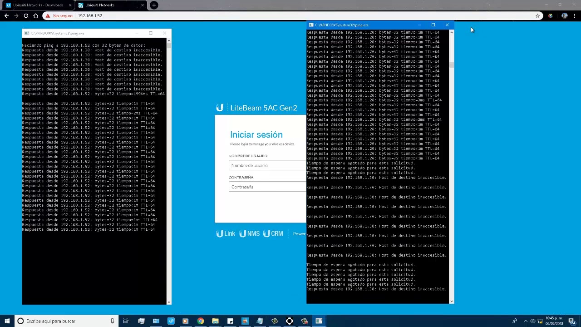Click the right ping window scrollbar thumb
This screenshot has height=327, width=581.
[452, 65]
